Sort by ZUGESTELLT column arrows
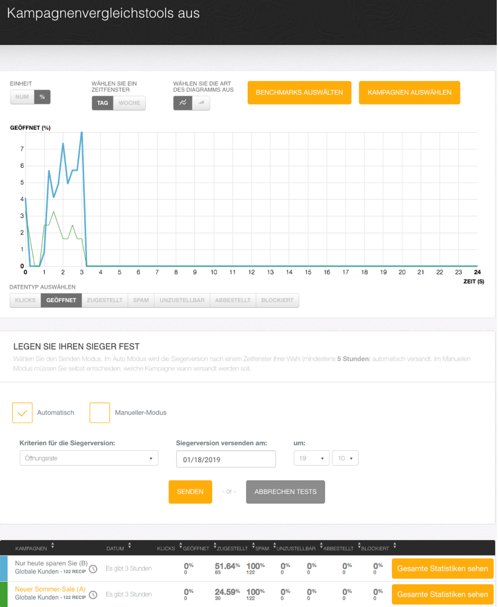The height and width of the screenshot is (607, 498). pos(253,546)
